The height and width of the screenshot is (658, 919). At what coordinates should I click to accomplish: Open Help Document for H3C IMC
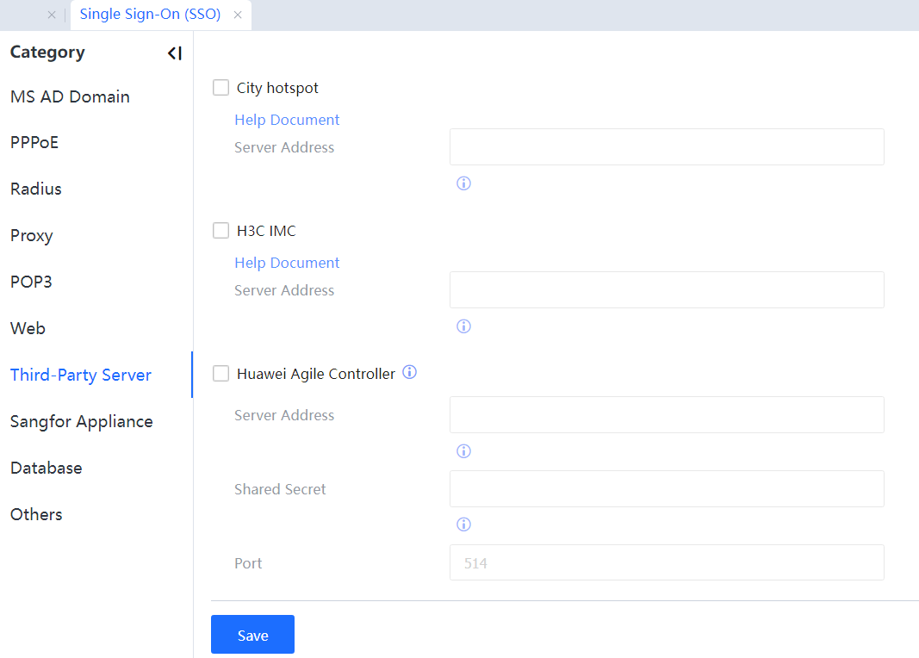point(287,263)
